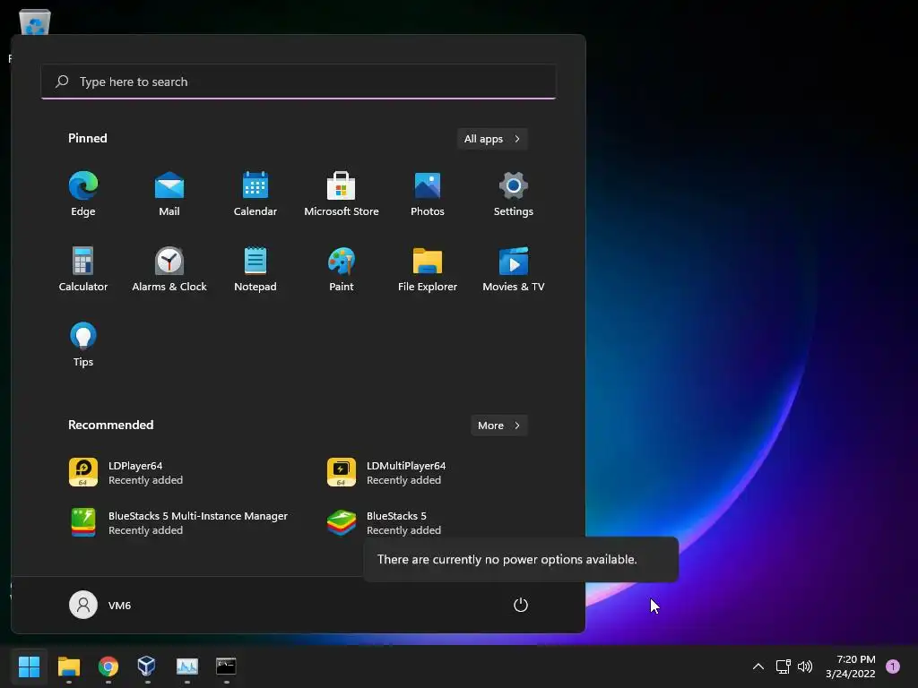The image size is (918, 688).
Task: Click the 'Recently added' text under LDPlayer64
Action: click(x=146, y=480)
